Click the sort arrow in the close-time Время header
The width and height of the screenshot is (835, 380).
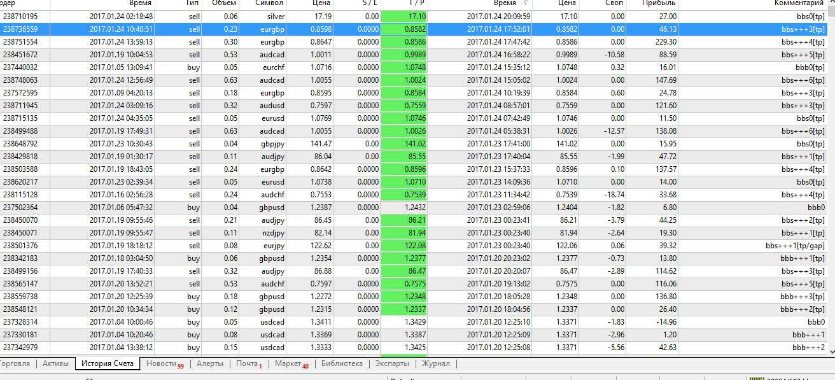(x=525, y=4)
